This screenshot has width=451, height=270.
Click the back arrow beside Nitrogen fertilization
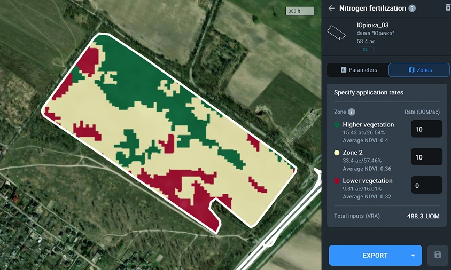pyautogui.click(x=331, y=9)
